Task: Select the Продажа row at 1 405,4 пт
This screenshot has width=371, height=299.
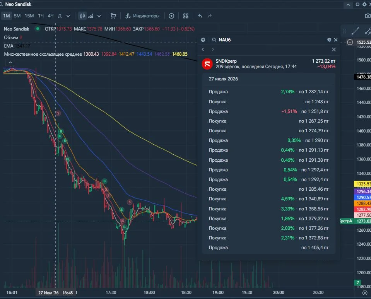Action: [x=268, y=248]
